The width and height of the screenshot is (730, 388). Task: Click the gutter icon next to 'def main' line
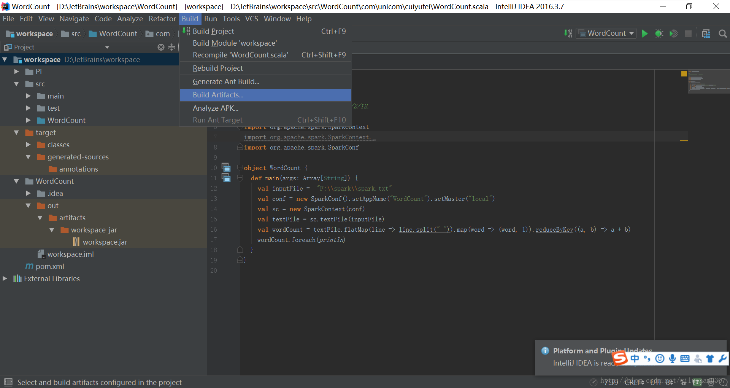point(226,178)
